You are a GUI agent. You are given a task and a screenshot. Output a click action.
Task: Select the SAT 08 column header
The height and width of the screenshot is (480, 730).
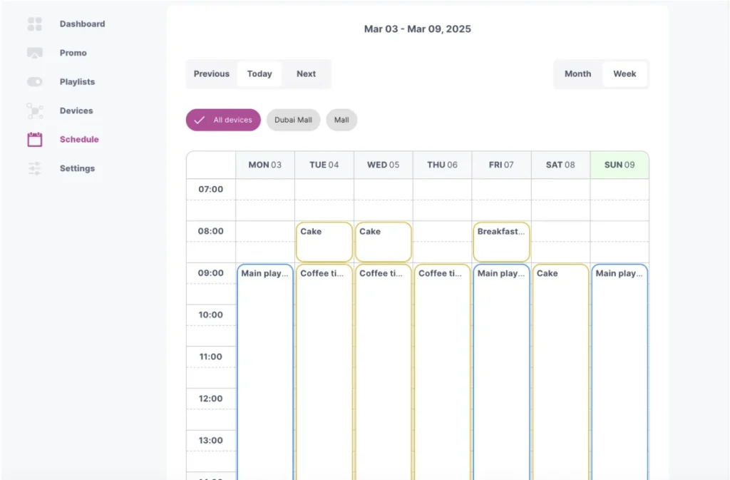(560, 165)
